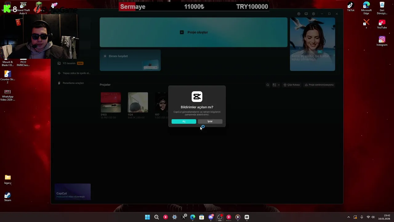Open PICO PARK Classic desktop shortcut
Screen dimensions: 394x222
coord(23,63)
